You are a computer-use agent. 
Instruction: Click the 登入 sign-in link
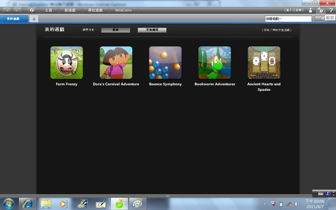pos(289,10)
